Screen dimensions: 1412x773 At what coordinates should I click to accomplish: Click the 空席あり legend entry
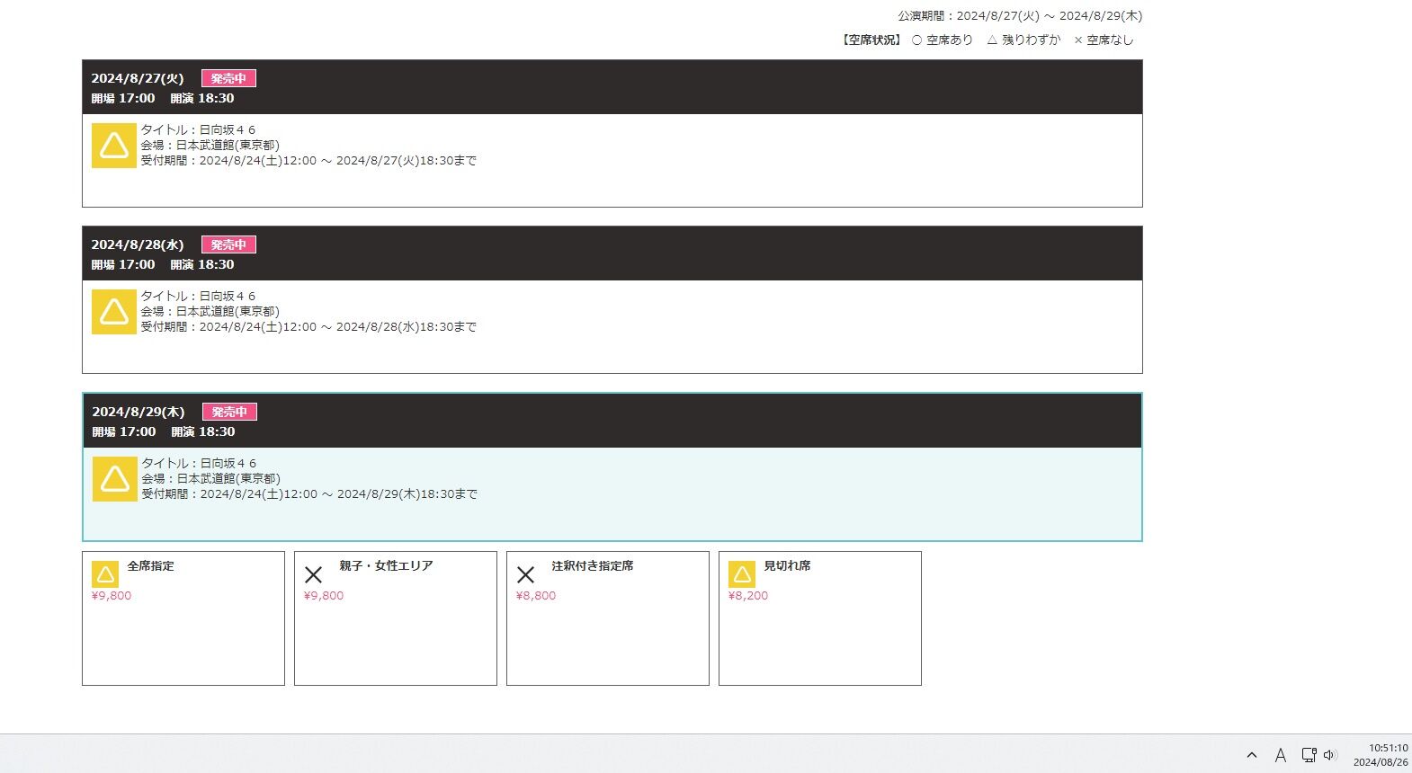tap(943, 40)
